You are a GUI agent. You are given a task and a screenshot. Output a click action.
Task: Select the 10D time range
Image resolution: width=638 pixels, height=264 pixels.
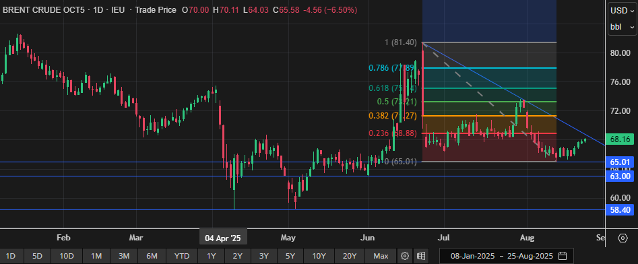click(x=67, y=256)
